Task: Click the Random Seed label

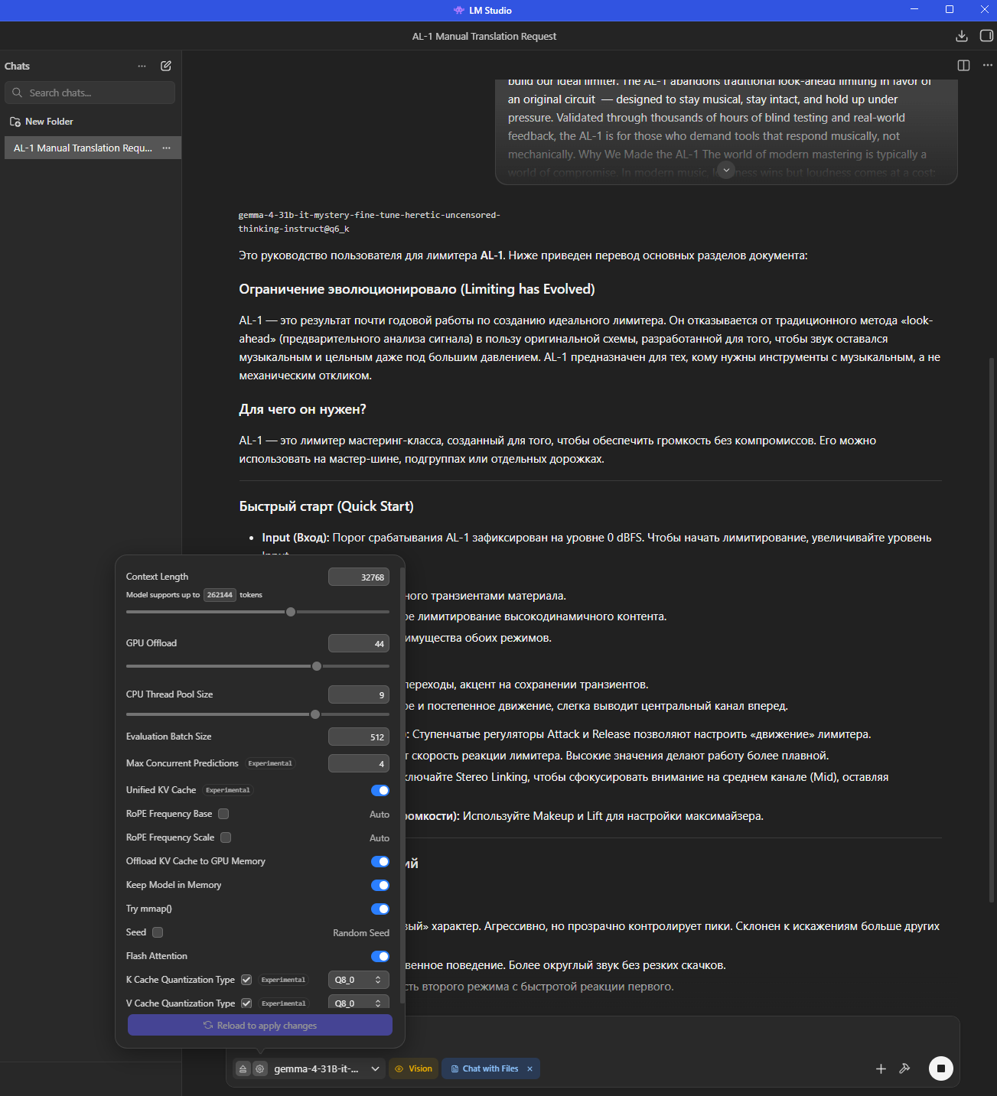Action: [x=361, y=933]
